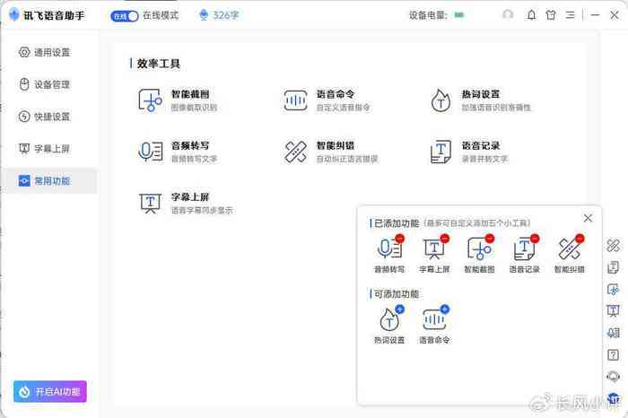The image size is (628, 418).
Task: Click the 智能截图 icon in right toolbar
Action: [x=613, y=289]
